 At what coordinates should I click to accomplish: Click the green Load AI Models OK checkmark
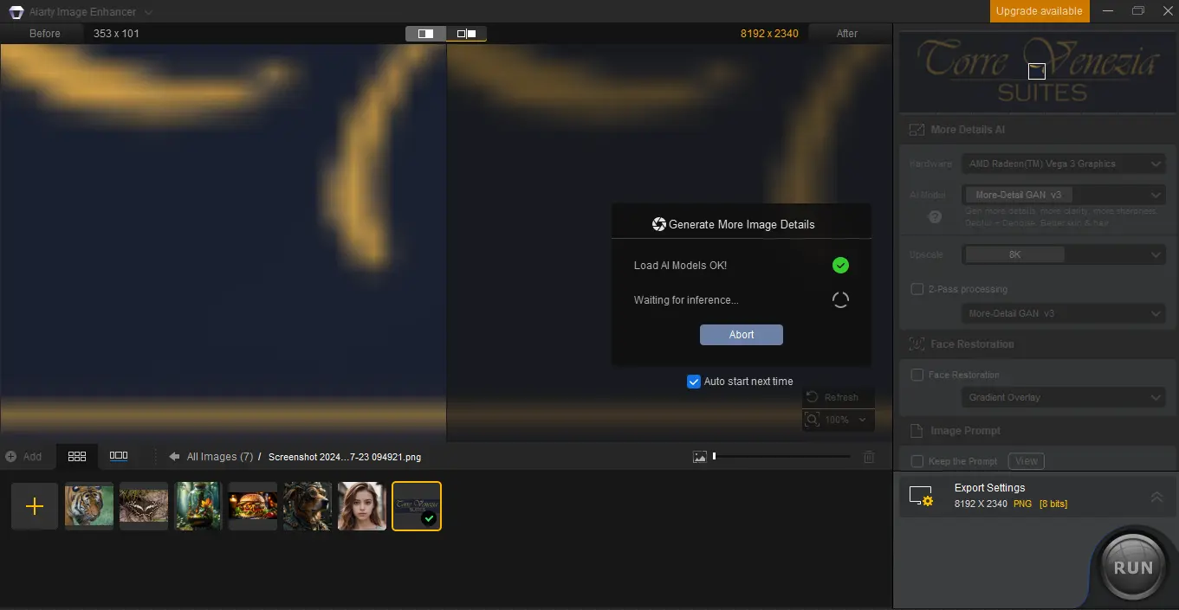[x=840, y=266]
